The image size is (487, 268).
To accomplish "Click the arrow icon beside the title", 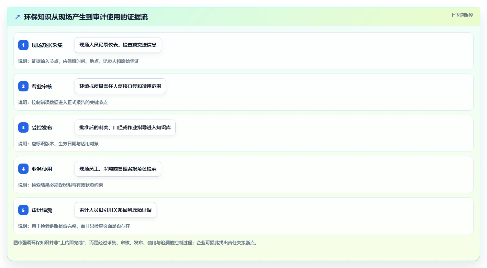I will pyautogui.click(x=18, y=17).
